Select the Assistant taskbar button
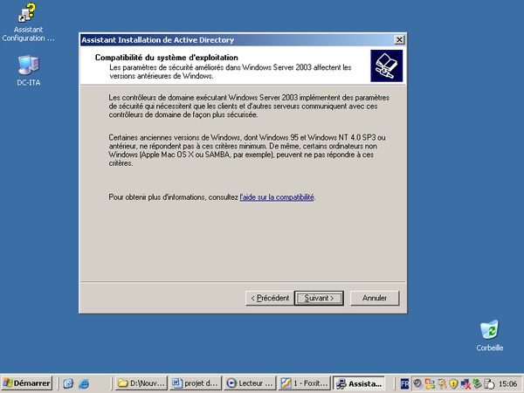This screenshot has height=393, width=524. (x=359, y=383)
